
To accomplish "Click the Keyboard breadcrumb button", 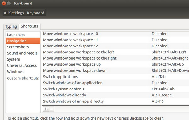I will 36,13.
